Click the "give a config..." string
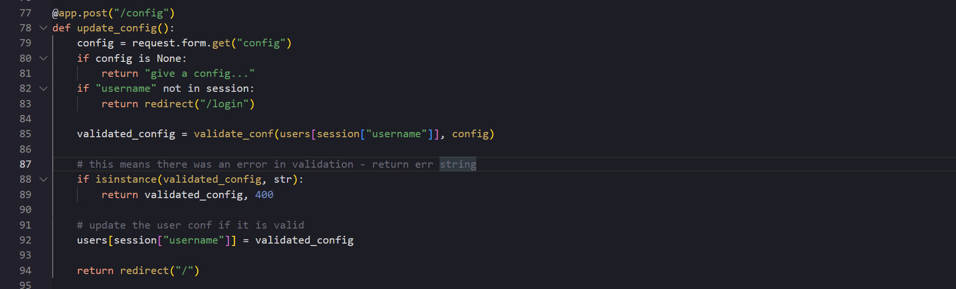Screen dimensions: 956x289 pyautogui.click(x=199, y=73)
